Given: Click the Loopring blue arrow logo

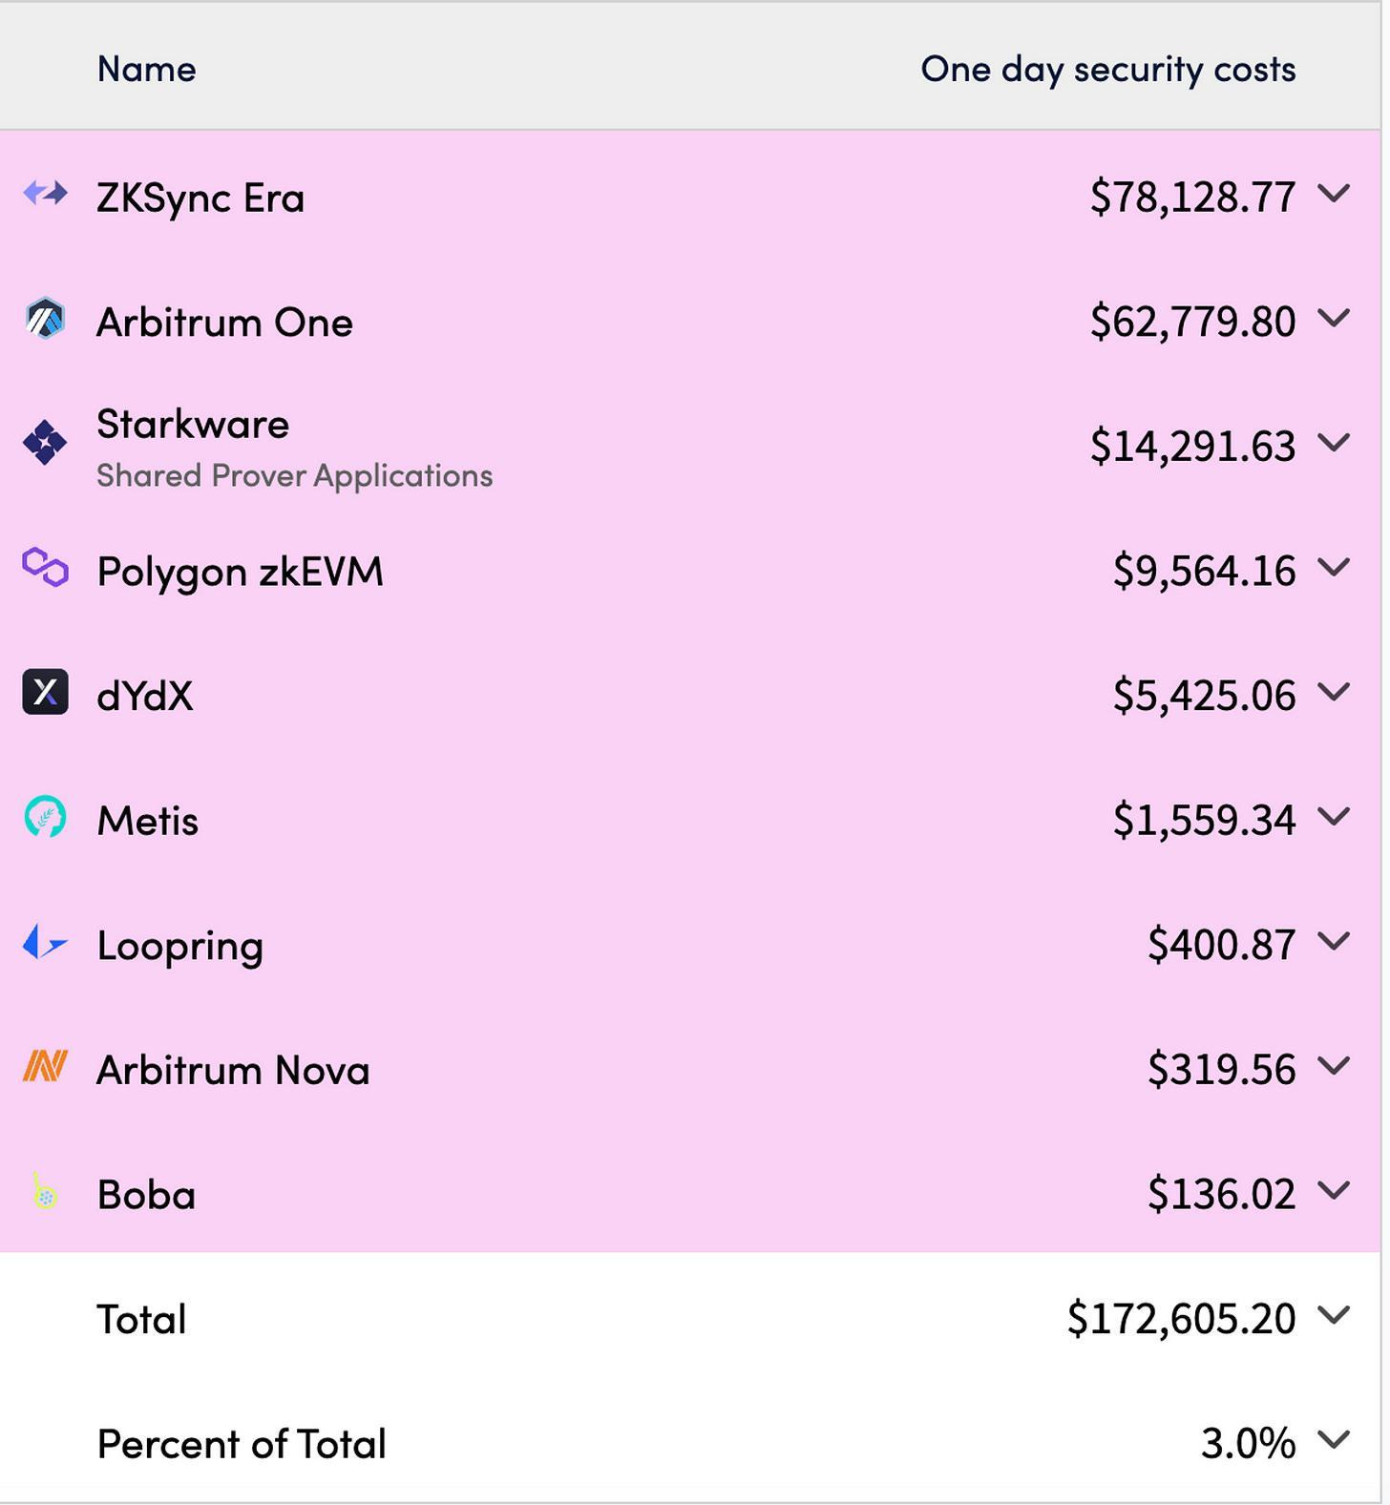Looking at the screenshot, I should pos(45,942).
